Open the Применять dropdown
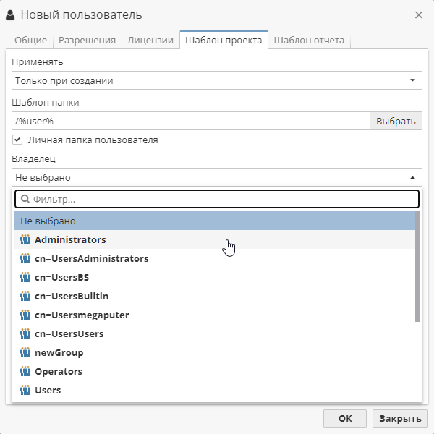 tap(217, 80)
